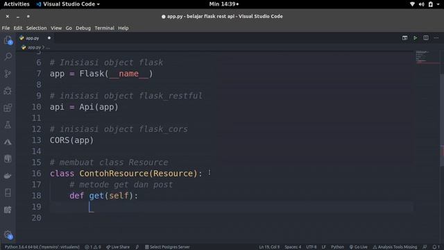Click Ln 19, Col cursor position indicator

[x=269, y=247]
